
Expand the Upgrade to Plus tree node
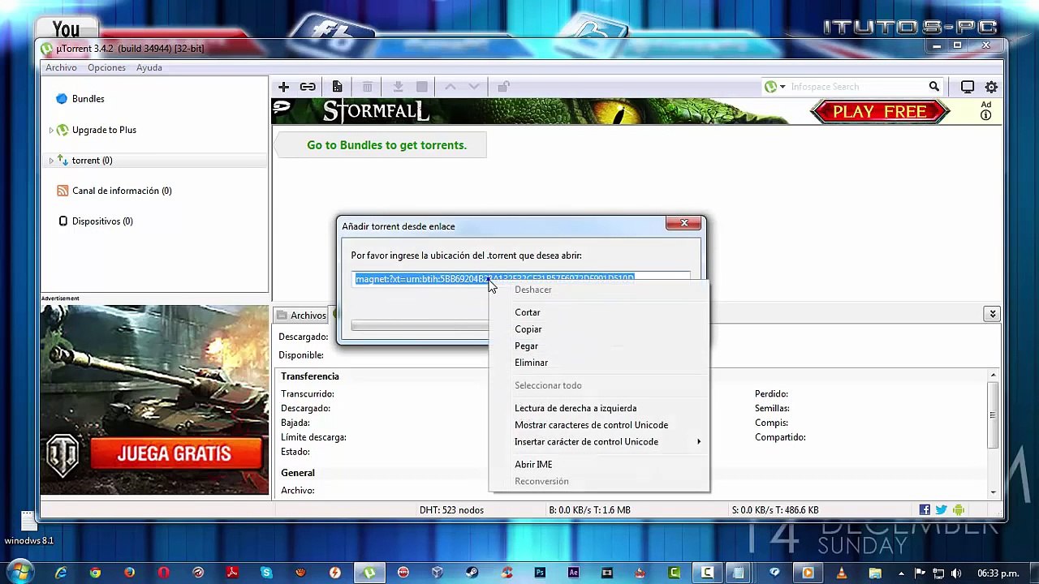pyautogui.click(x=51, y=130)
